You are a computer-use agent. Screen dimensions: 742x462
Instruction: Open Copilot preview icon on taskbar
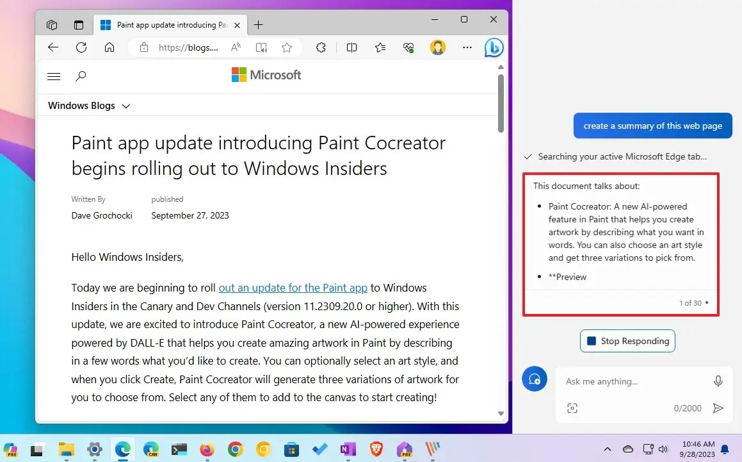tap(10, 449)
